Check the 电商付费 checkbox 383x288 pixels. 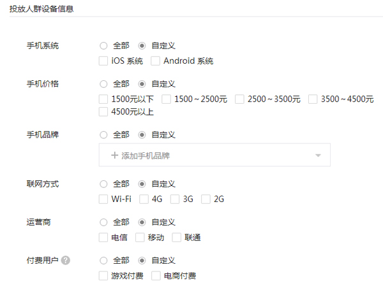tap(156, 276)
